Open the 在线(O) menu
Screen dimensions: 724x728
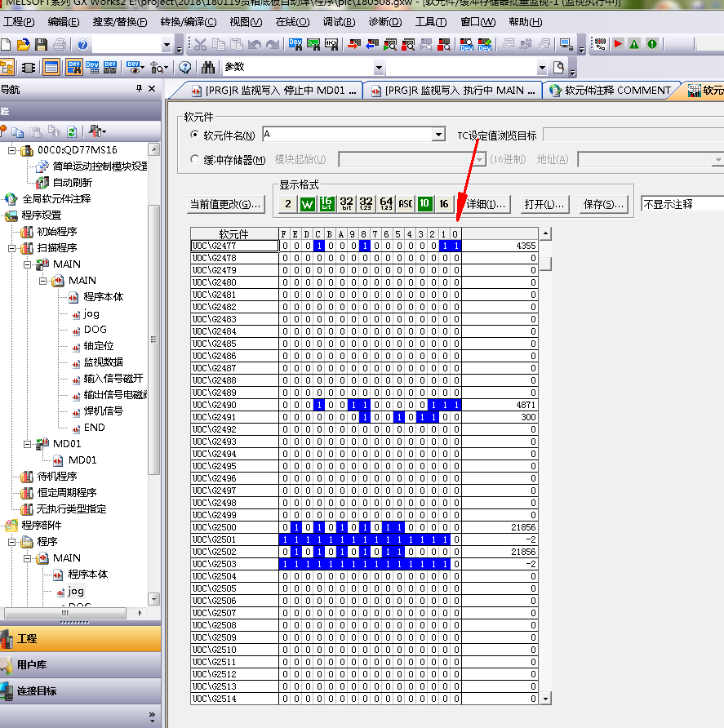(x=292, y=22)
